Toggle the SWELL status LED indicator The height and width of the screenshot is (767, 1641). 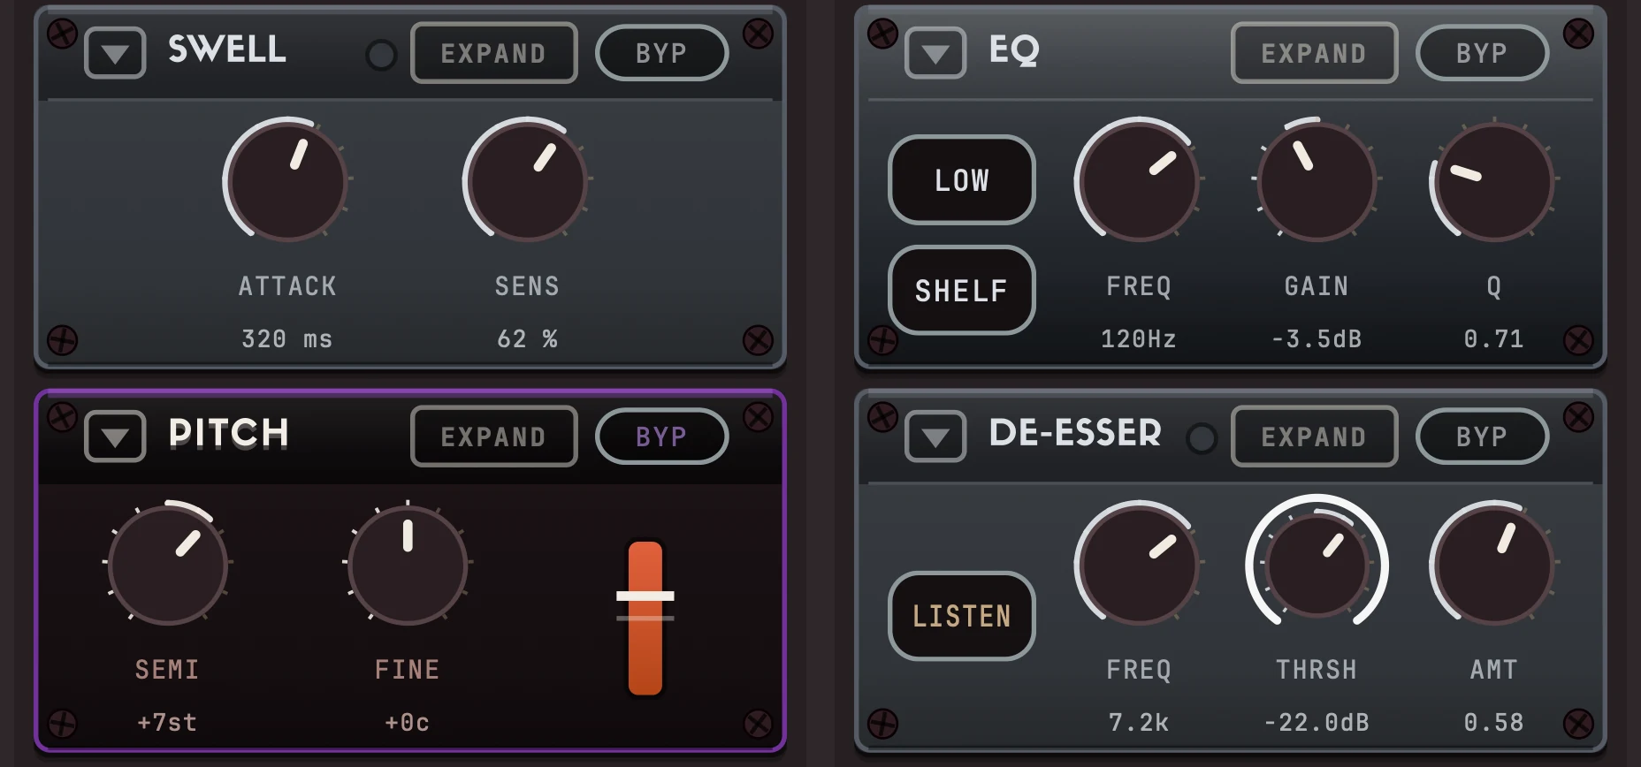tap(381, 55)
